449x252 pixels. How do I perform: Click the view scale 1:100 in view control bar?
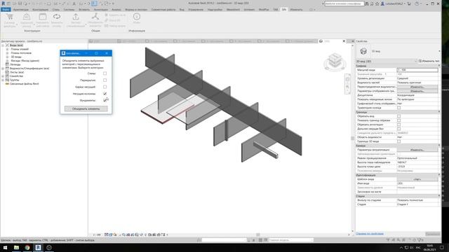tap(97, 235)
